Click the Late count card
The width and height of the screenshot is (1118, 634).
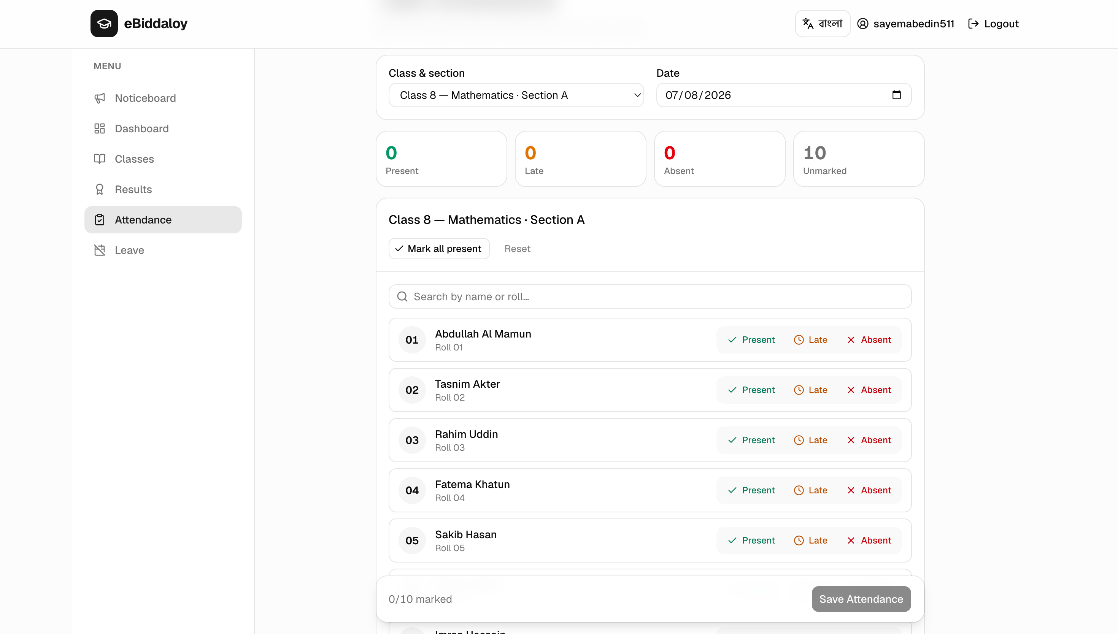580,159
